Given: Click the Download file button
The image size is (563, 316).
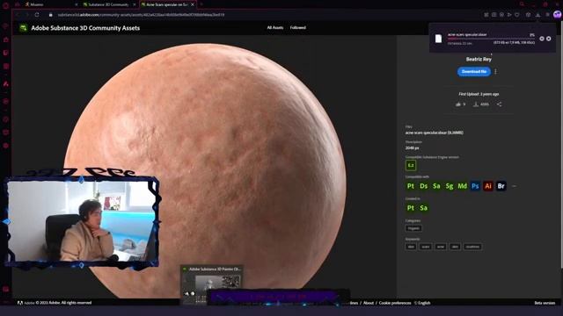Looking at the screenshot, I should pos(474,72).
